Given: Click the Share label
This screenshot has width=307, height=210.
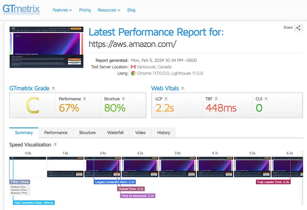Looking at the screenshot, I should (x=288, y=28).
